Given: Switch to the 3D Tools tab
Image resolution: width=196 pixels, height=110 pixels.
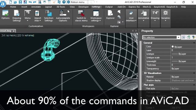Looking at the screenshot, I should point(61,7).
